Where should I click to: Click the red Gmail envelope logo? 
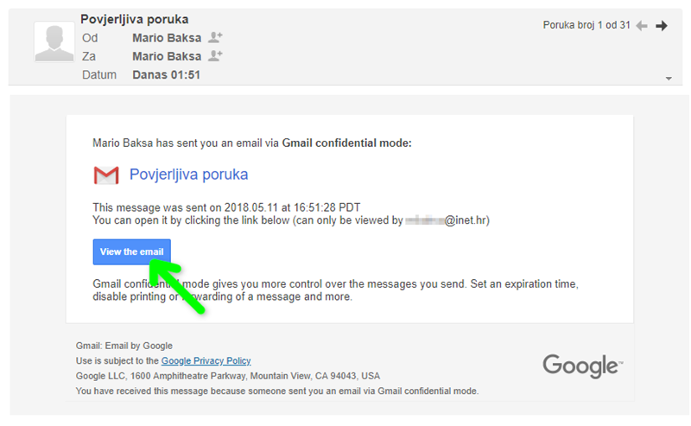105,175
